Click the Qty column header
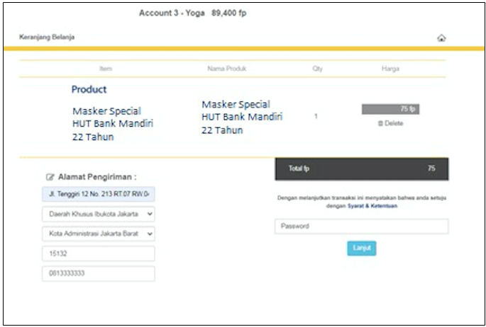The height and width of the screenshot is (327, 486). 317,69
